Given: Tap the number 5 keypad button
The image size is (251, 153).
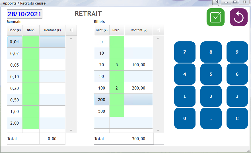Looking at the screenshot, I should (211, 74).
